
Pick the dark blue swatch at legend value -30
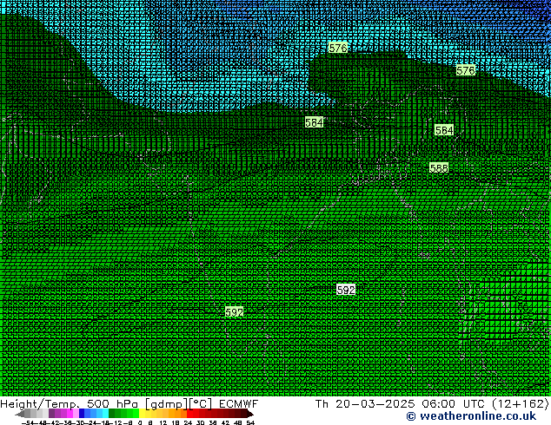[x=82, y=413]
